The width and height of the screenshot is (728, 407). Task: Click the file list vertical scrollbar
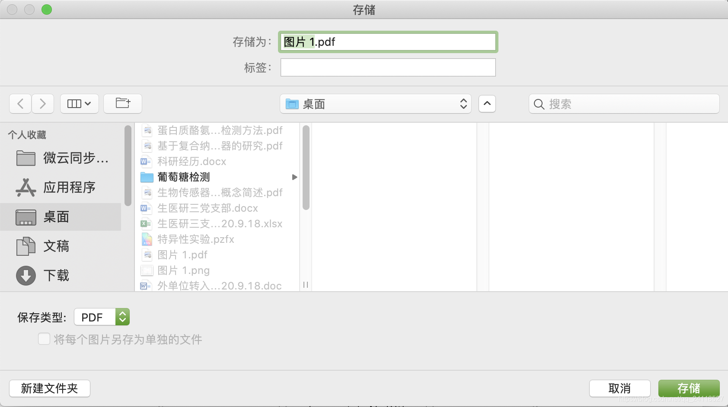306,168
